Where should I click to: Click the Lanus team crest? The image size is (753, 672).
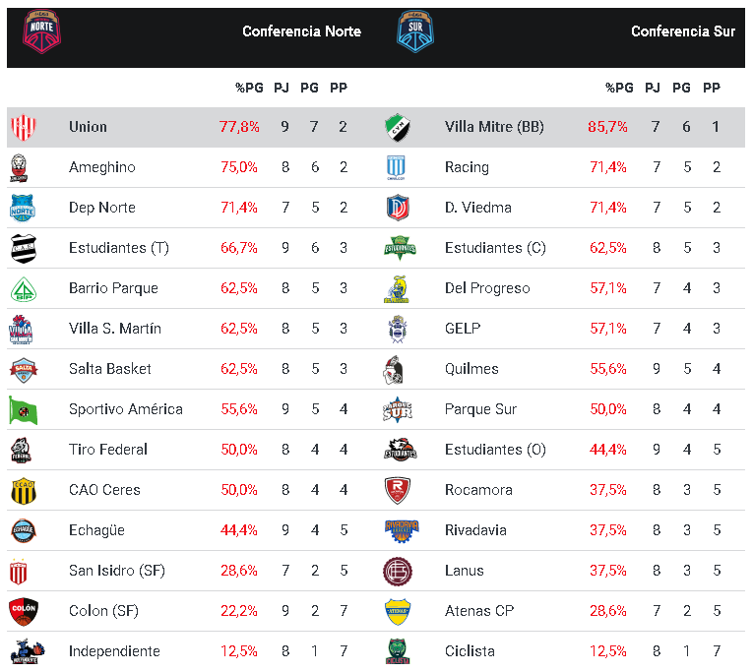tap(398, 571)
